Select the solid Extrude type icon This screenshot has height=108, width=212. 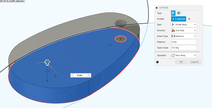tap(173, 13)
